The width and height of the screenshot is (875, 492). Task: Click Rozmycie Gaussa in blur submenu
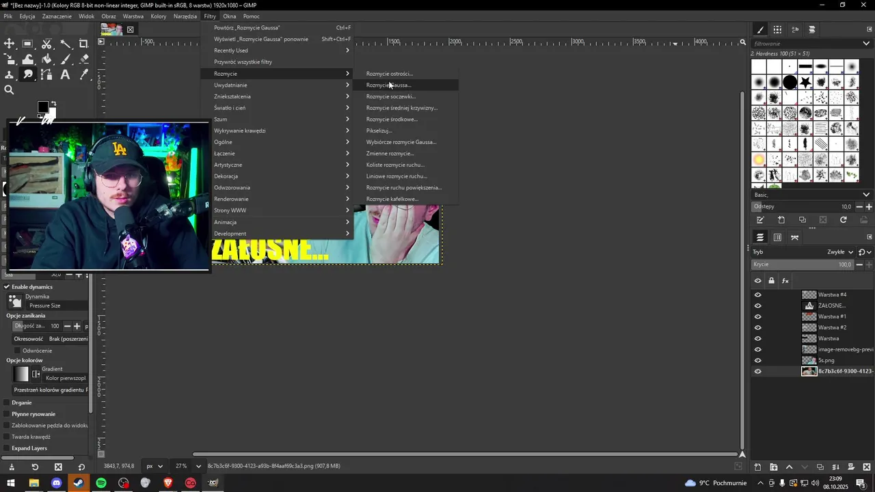tap(405, 85)
